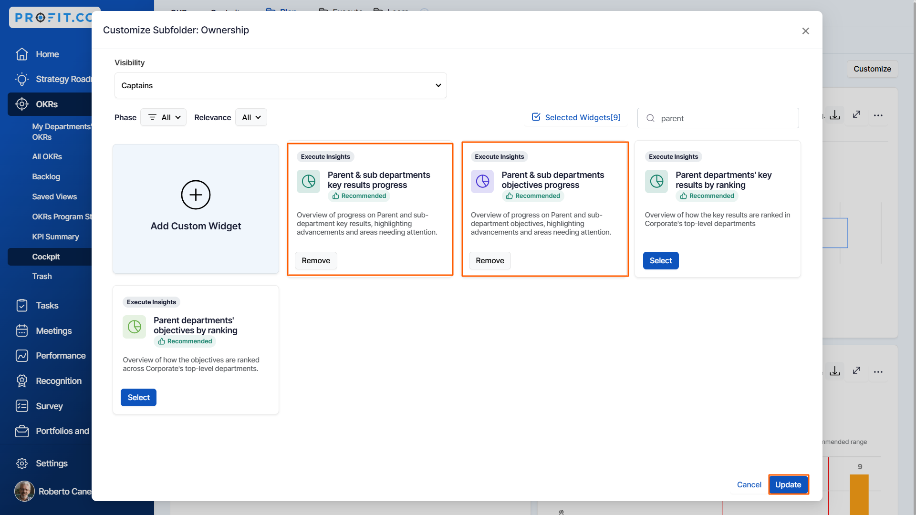916x515 pixels.
Task: Expand the Relevance All dropdown
Action: point(251,117)
